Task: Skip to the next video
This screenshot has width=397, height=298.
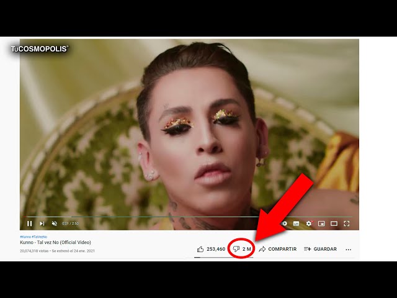Action: (42, 223)
